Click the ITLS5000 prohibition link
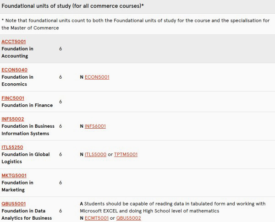Image resolution: width=275 pixels, height=222 pixels. 95,154
